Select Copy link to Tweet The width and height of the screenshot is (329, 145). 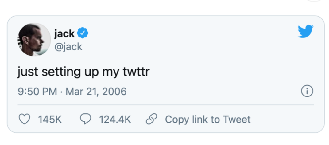pos(208,120)
